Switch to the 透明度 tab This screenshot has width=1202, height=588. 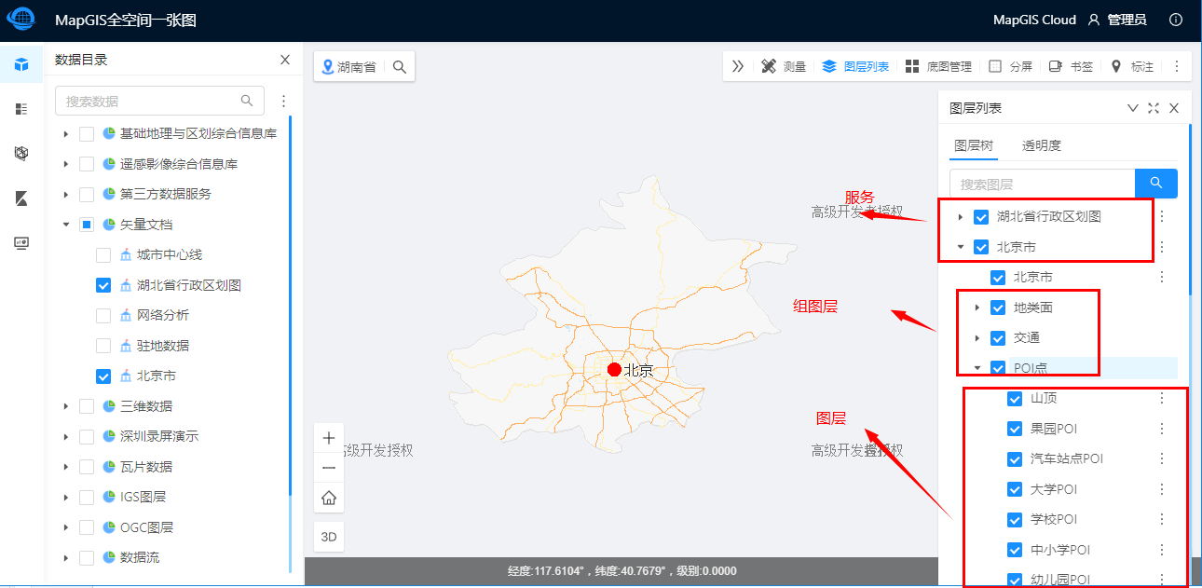click(1042, 145)
